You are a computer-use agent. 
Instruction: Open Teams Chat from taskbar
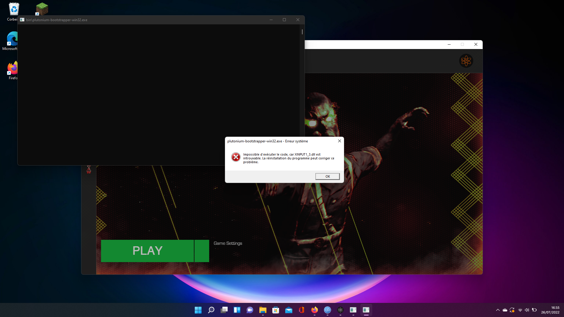tap(250, 310)
